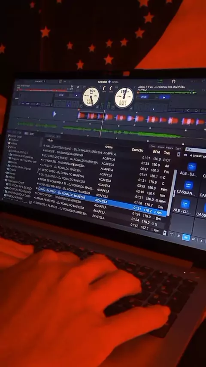The width and height of the screenshot is (206, 367).
Task: Click the Música Local library icon
Action: click(9, 135)
